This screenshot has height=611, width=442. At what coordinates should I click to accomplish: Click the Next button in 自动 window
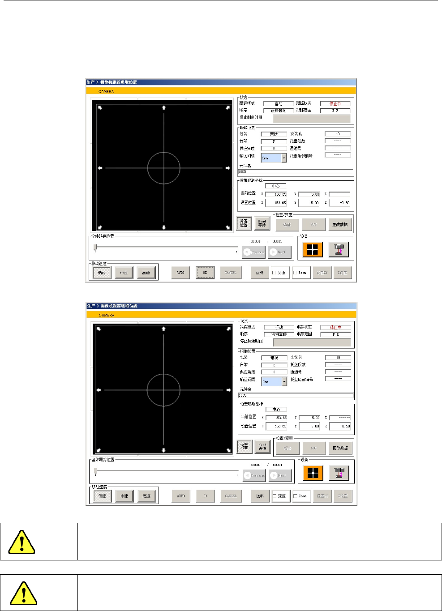coord(280,252)
